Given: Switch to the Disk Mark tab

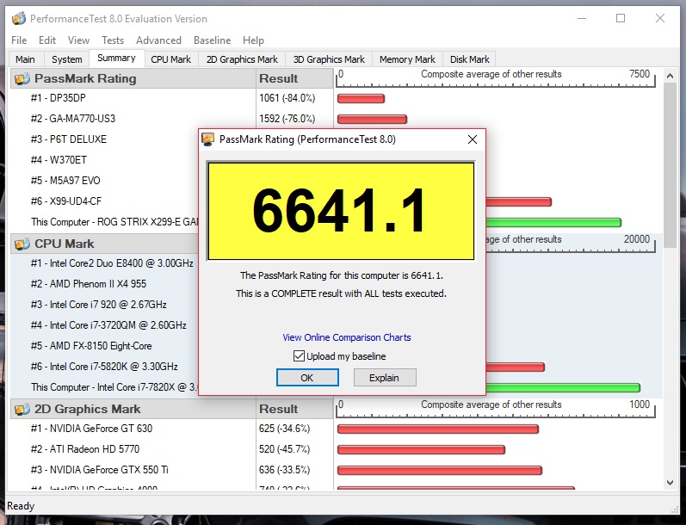Looking at the screenshot, I should tap(469, 59).
